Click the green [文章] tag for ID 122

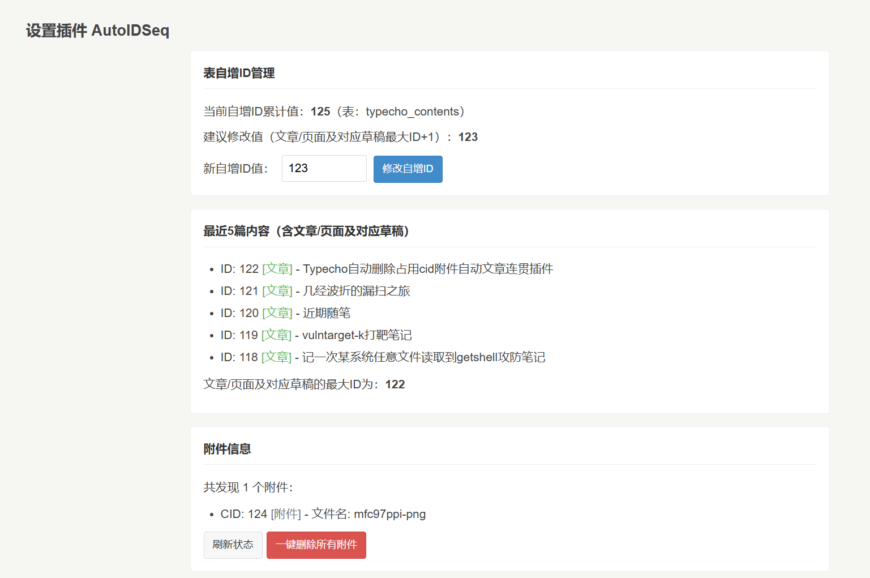coord(277,269)
